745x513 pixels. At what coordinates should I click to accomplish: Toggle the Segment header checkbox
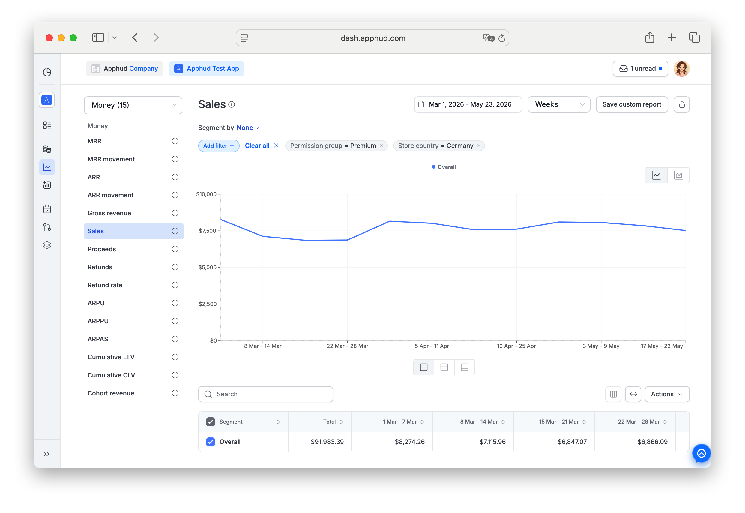point(211,422)
